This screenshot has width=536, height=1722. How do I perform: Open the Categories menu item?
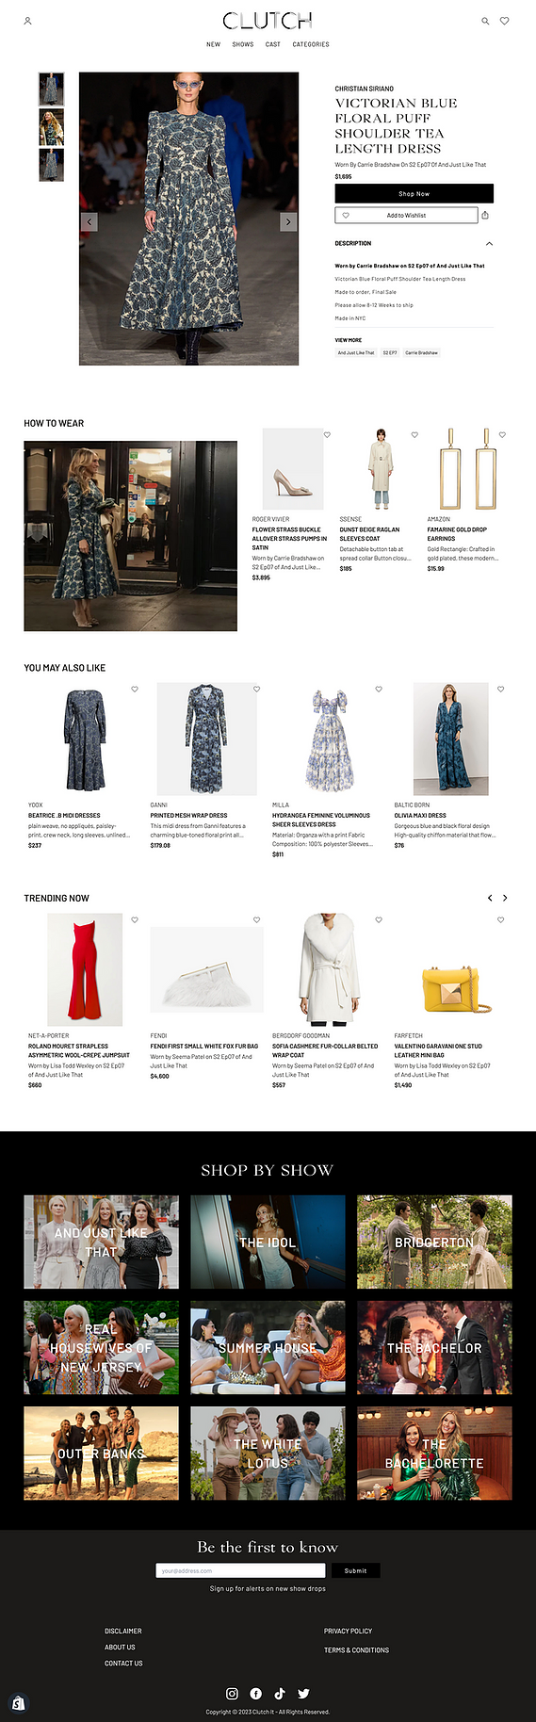pyautogui.click(x=311, y=44)
